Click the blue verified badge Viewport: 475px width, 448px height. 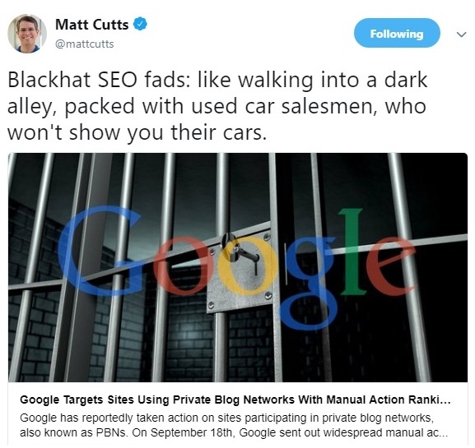pyautogui.click(x=140, y=24)
